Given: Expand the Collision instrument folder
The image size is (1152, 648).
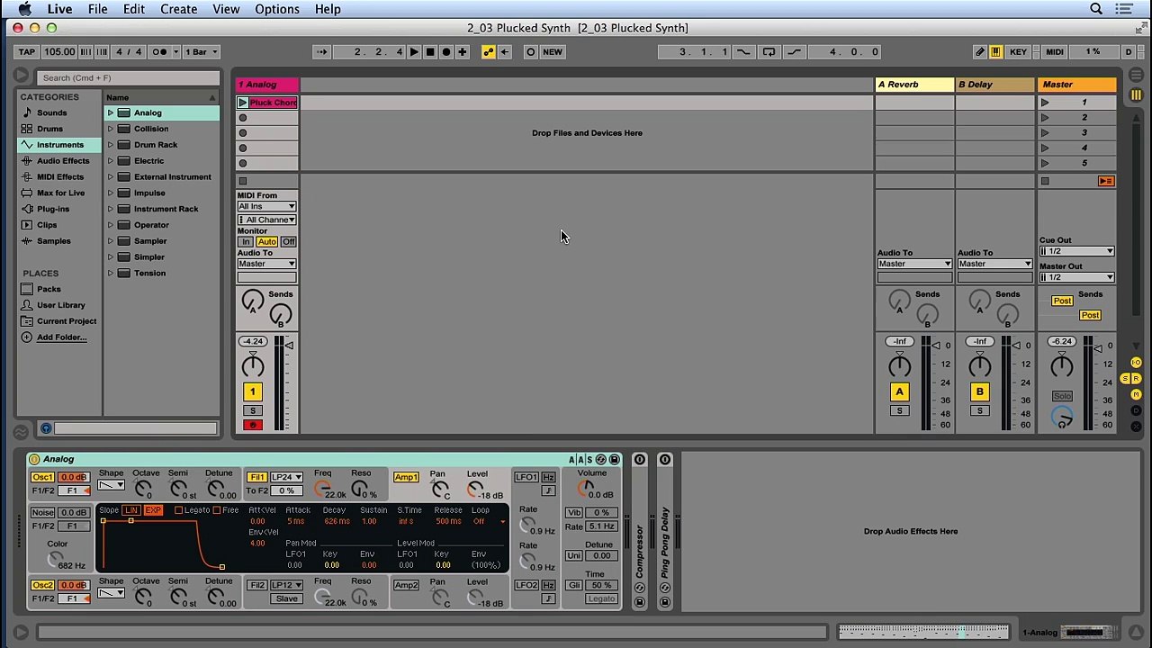Looking at the screenshot, I should pyautogui.click(x=111, y=129).
